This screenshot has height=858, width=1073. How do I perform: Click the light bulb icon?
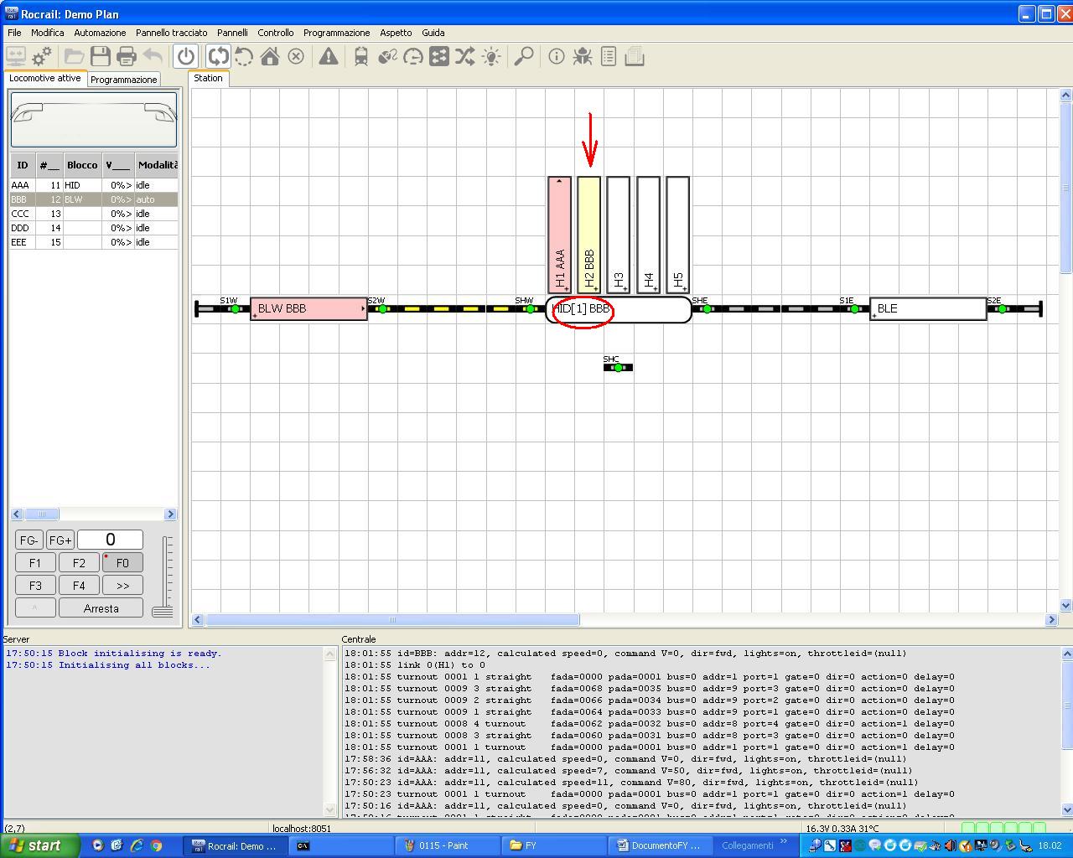[x=491, y=57]
